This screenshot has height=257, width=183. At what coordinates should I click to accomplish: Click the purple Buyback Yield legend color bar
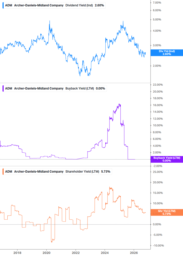point(3,88)
